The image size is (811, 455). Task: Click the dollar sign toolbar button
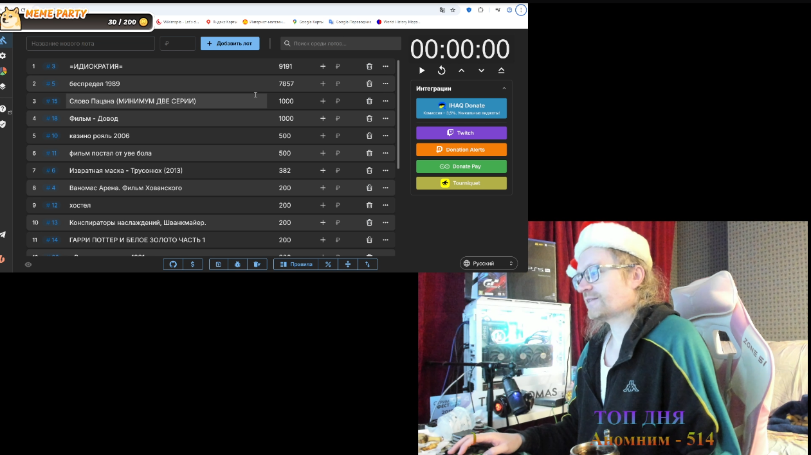(193, 264)
